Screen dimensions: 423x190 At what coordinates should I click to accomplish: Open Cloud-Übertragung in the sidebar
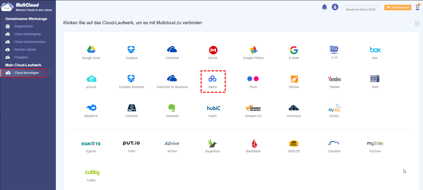click(28, 34)
